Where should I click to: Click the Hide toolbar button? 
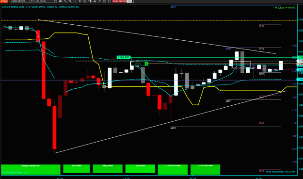coord(129,1)
